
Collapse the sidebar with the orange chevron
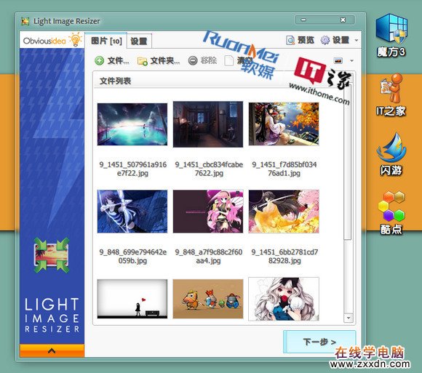(x=52, y=350)
